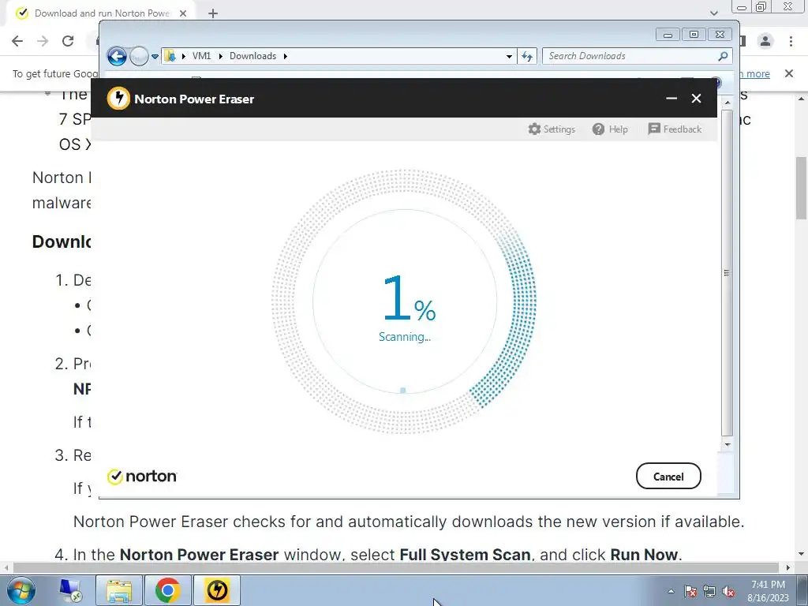Screen dimensions: 808x606
Task: Go forward in the Downloads Explorer window
Action: (x=139, y=56)
